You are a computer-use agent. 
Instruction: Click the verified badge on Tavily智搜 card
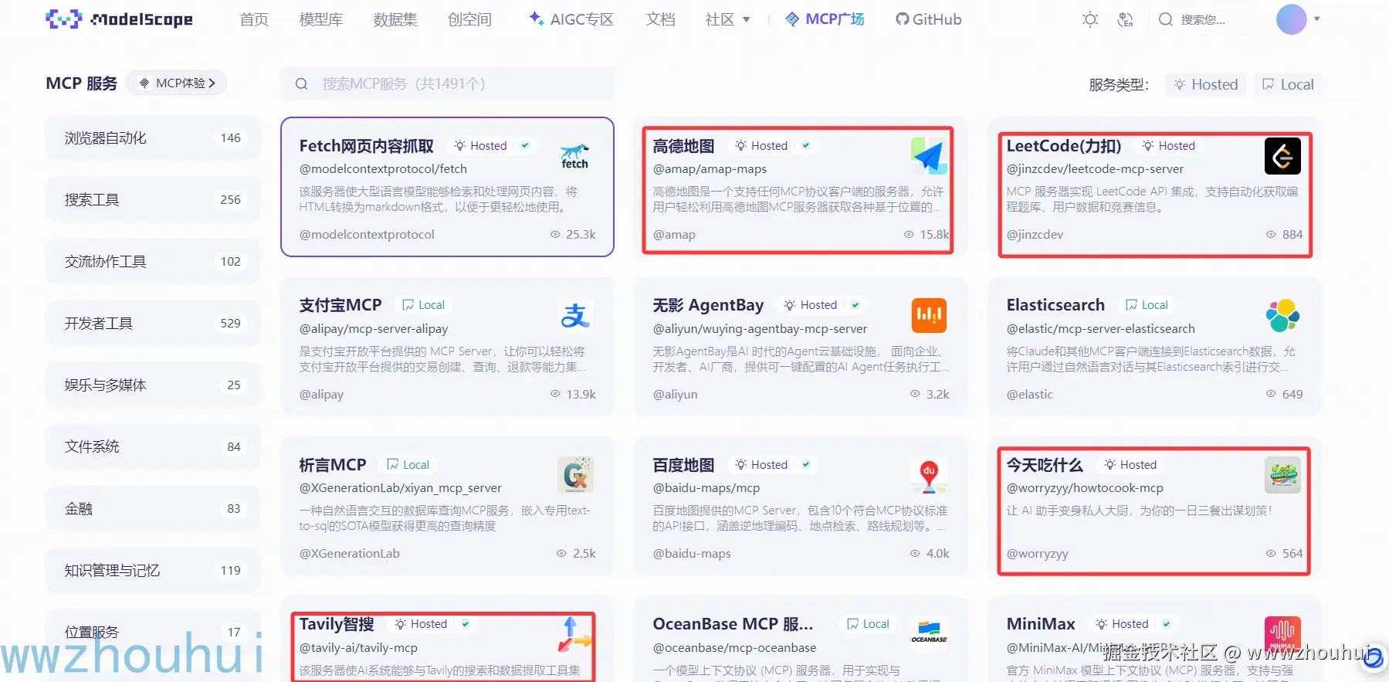pyautogui.click(x=466, y=624)
